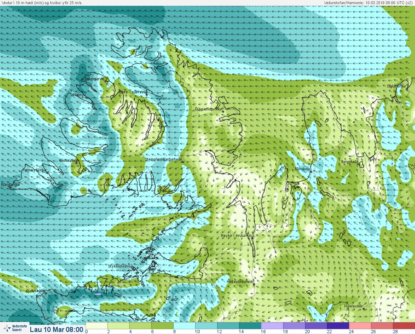415x334 pixels.
Task: Click the date text Lau 10 Mar 08:00
Action: click(56, 329)
